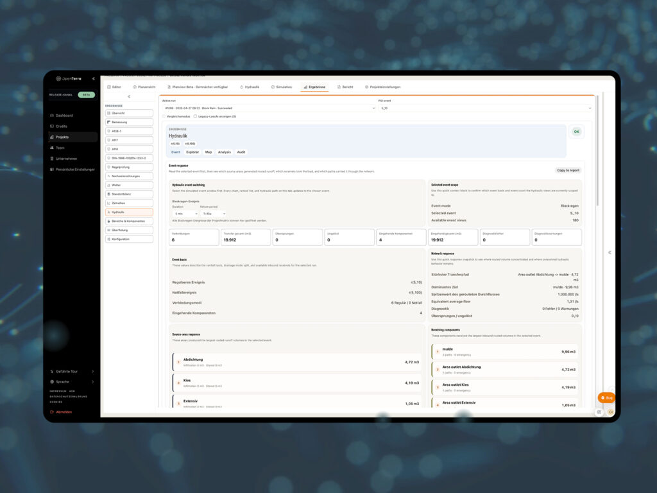This screenshot has height=493, width=657.
Task: Open the Konfiguration results item
Action: (129, 239)
